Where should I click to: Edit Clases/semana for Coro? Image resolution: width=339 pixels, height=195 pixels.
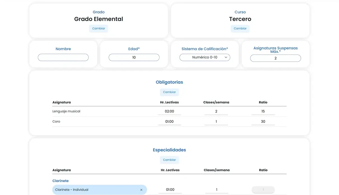[x=216, y=121]
